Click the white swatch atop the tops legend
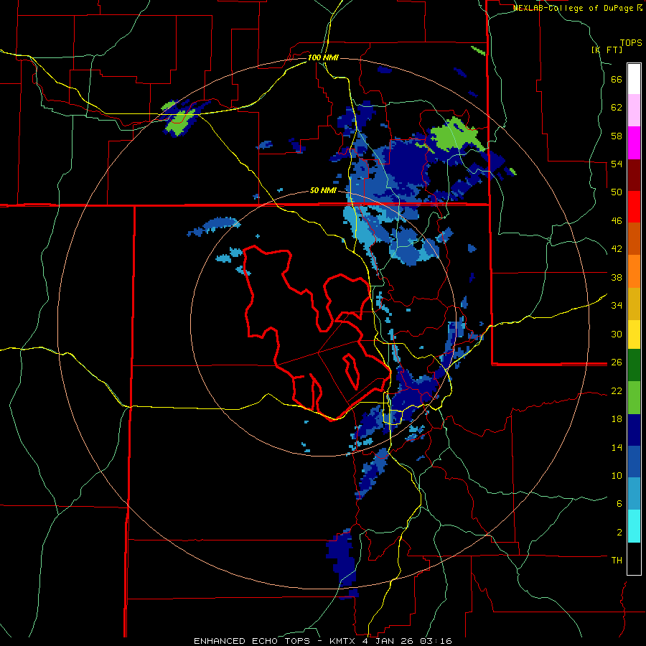The height and width of the screenshot is (646, 646). click(x=634, y=79)
